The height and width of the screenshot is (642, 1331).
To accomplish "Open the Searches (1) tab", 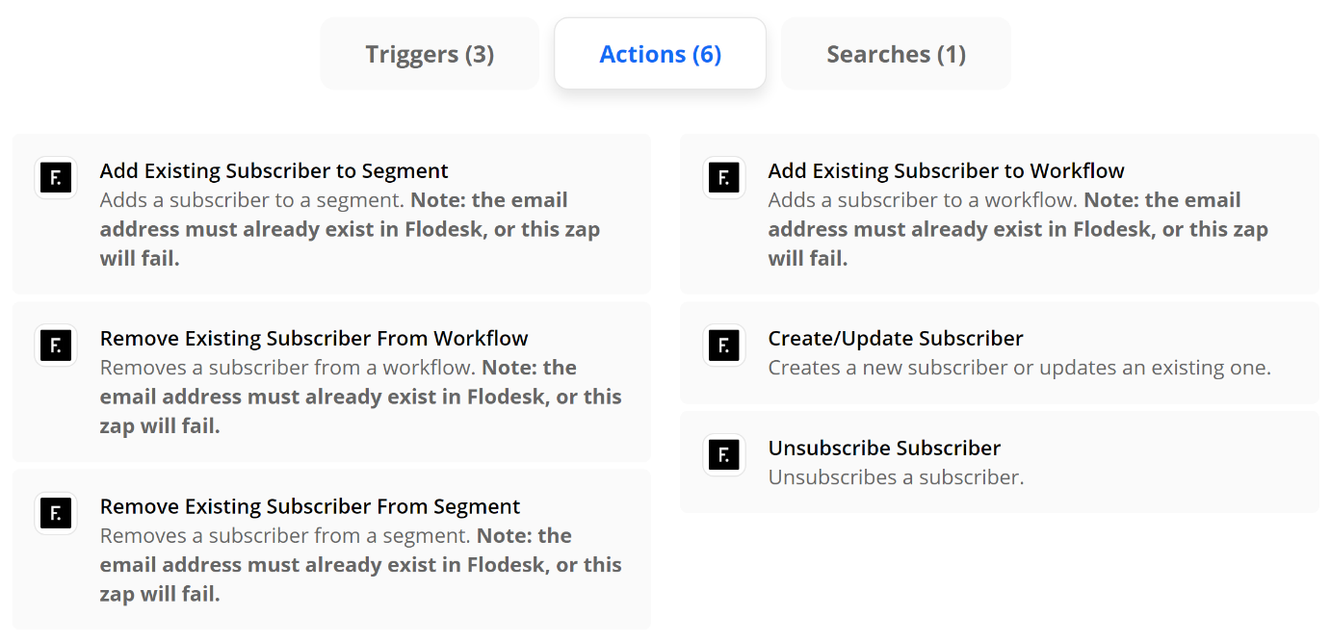I will [x=896, y=54].
